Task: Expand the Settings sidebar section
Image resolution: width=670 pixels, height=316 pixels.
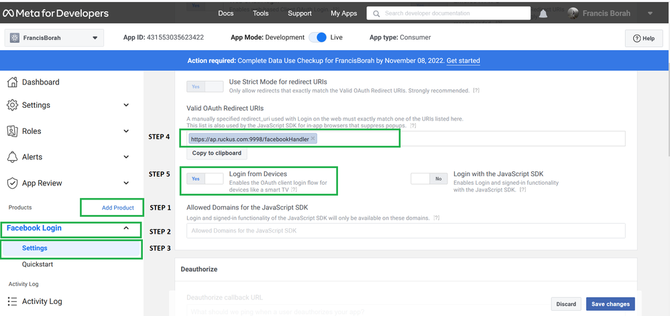Action: [126, 105]
